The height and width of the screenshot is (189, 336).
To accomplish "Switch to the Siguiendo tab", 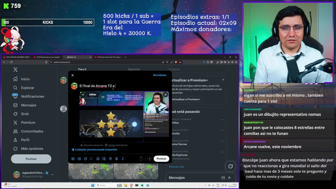I will 134,69.
